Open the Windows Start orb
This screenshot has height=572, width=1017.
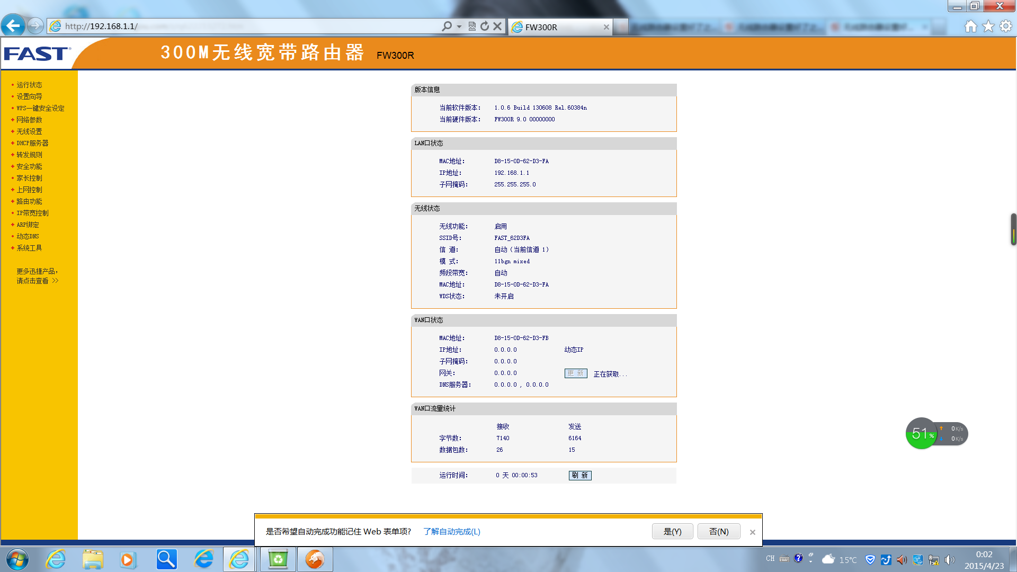pyautogui.click(x=17, y=559)
